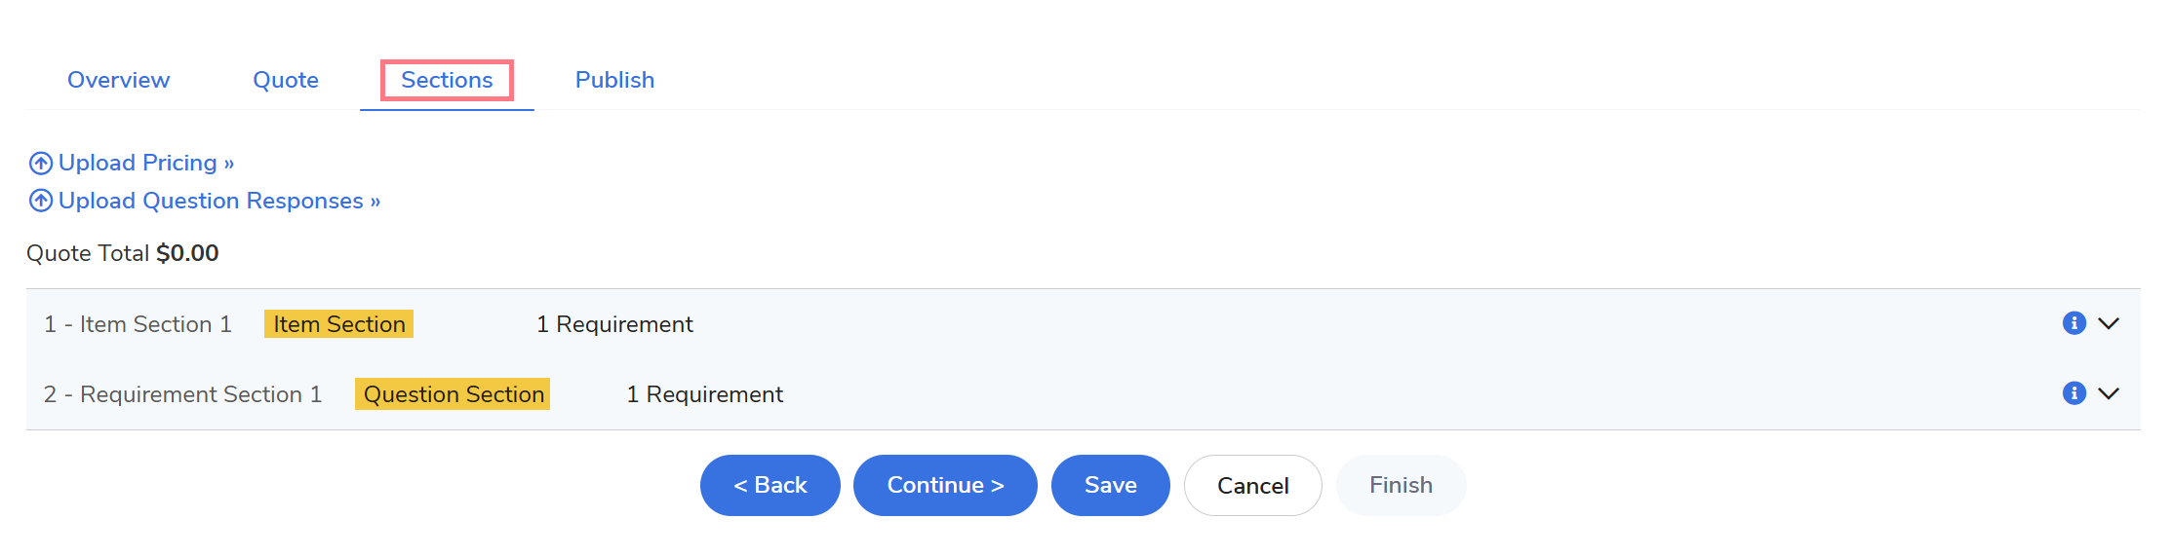Expand the Requirement Section 1 chevron
The height and width of the screenshot is (556, 2172).
pos(2109,393)
